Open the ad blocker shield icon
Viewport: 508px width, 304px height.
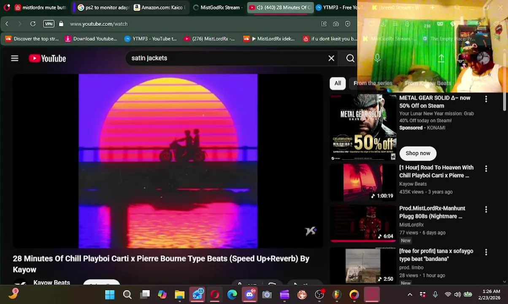click(x=348, y=24)
